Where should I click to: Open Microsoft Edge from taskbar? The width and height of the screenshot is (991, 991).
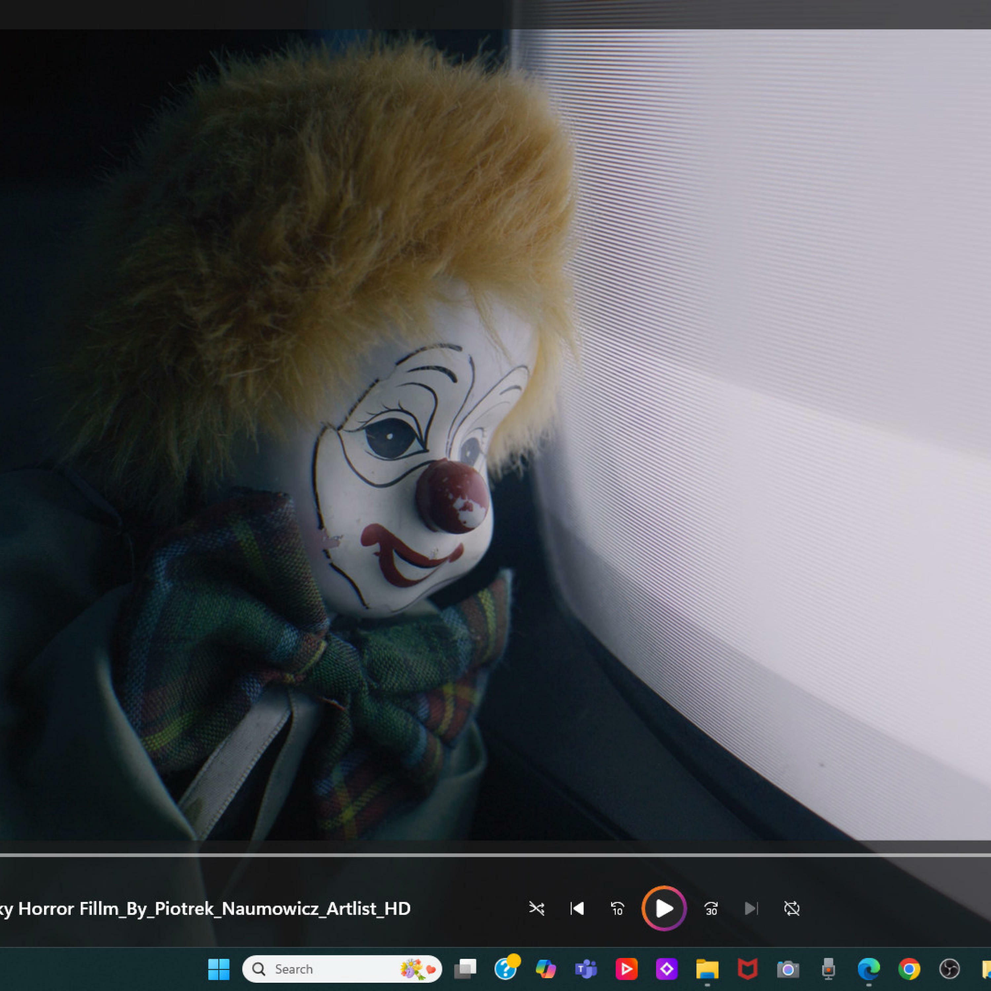(868, 969)
